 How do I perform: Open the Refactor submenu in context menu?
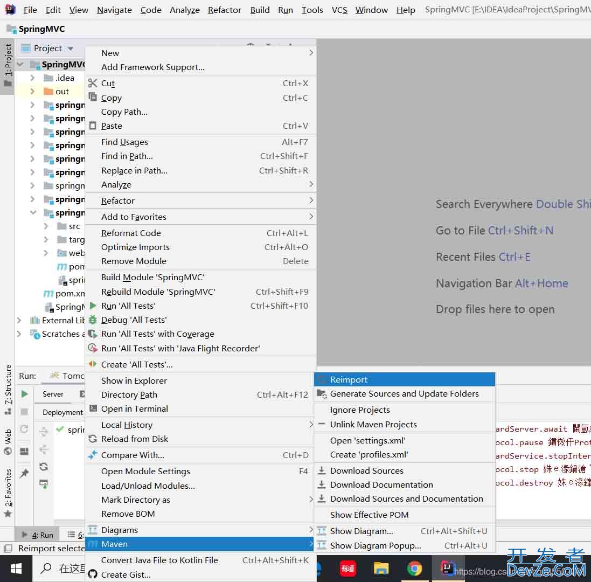point(200,200)
